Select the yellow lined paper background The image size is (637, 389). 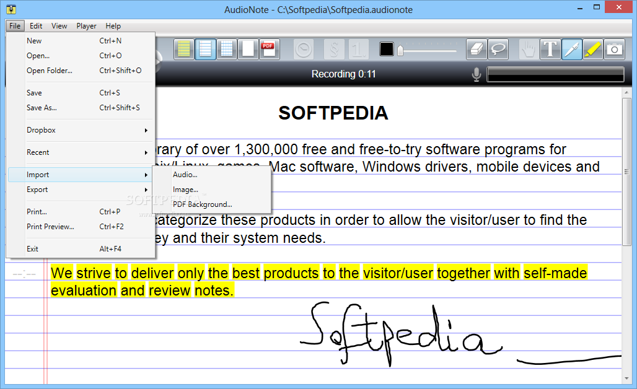pyautogui.click(x=184, y=50)
